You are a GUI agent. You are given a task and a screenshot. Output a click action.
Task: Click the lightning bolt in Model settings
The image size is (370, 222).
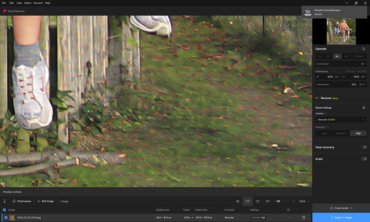pos(363,108)
